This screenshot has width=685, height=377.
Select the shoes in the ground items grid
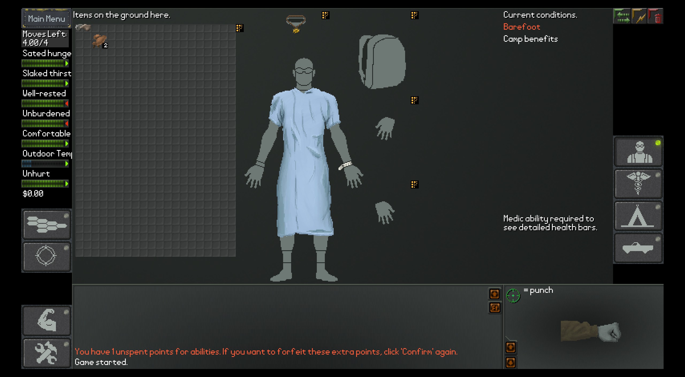[x=98, y=41]
